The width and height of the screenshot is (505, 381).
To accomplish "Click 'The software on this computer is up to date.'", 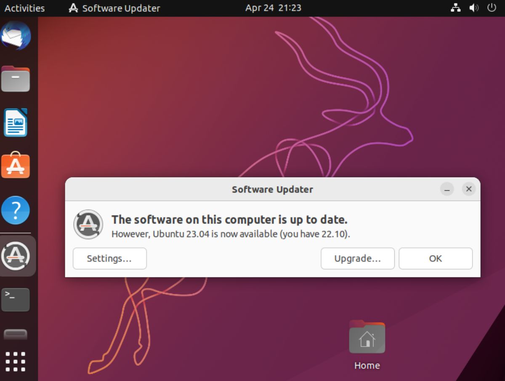I will click(229, 220).
